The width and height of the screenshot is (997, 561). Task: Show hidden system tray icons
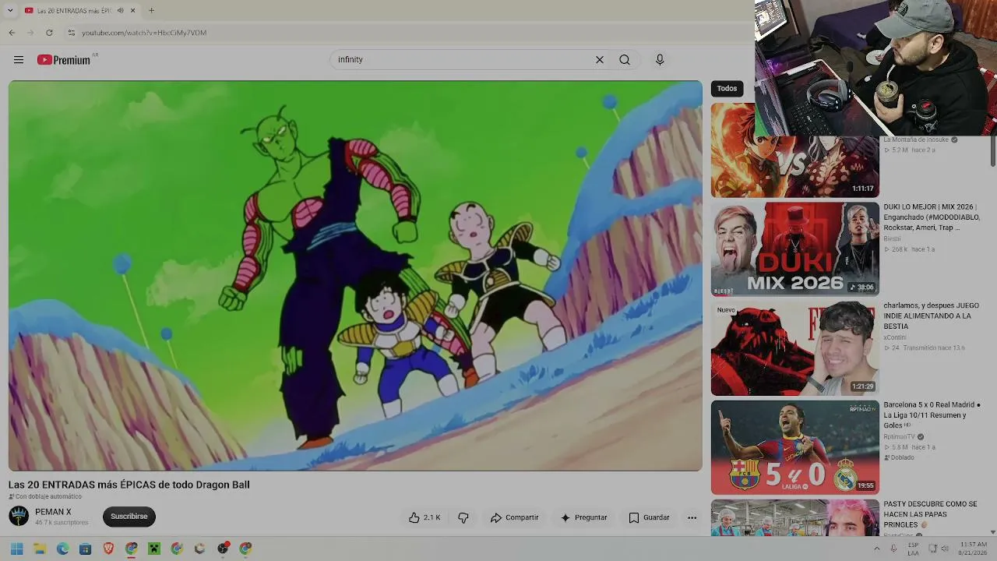click(x=876, y=549)
